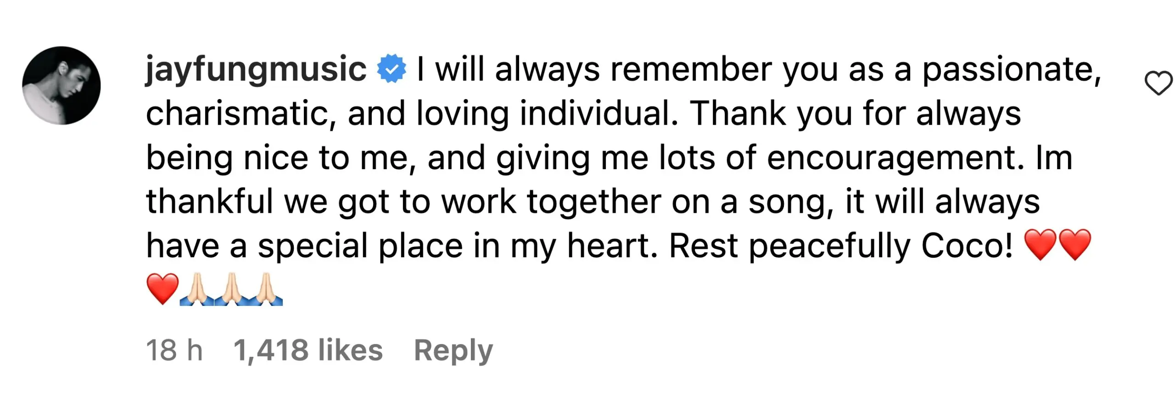Click the last praying hands emoji
The image size is (1175, 405).
(x=266, y=288)
